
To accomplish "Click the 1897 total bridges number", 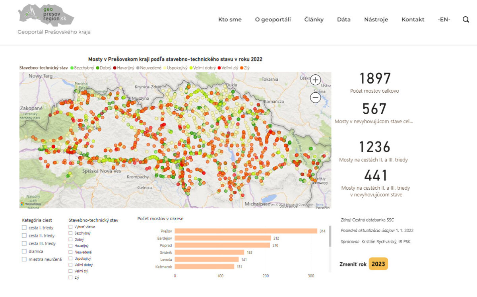I will 375,78.
